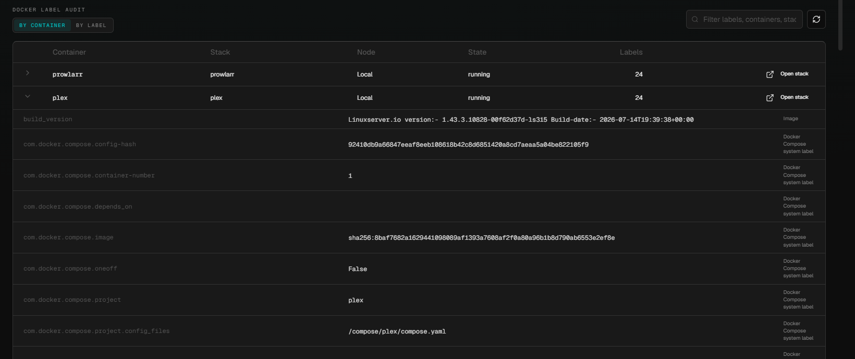The width and height of the screenshot is (855, 359).
Task: Click external link icon in prowlarr row
Action: pos(769,74)
